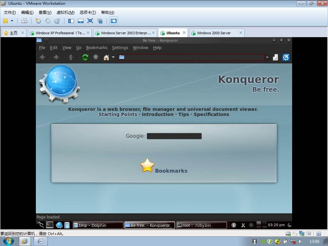Open the Specifications link
The image size is (328, 246).
click(211, 114)
